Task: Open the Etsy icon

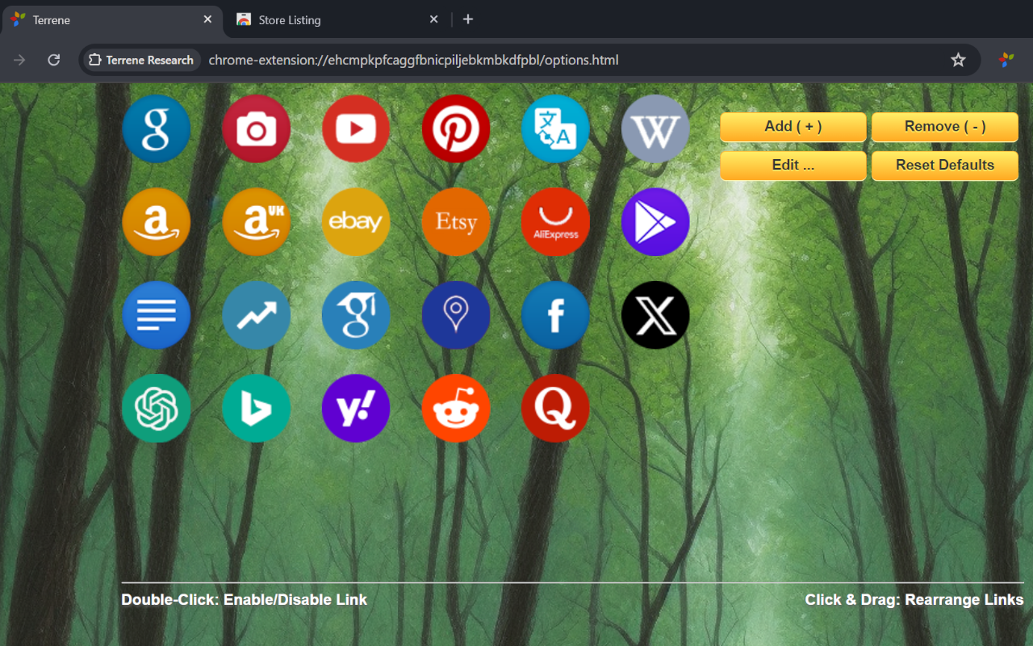Action: pos(456,222)
